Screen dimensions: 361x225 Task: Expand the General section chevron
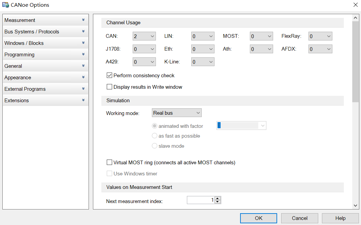[x=83, y=66]
